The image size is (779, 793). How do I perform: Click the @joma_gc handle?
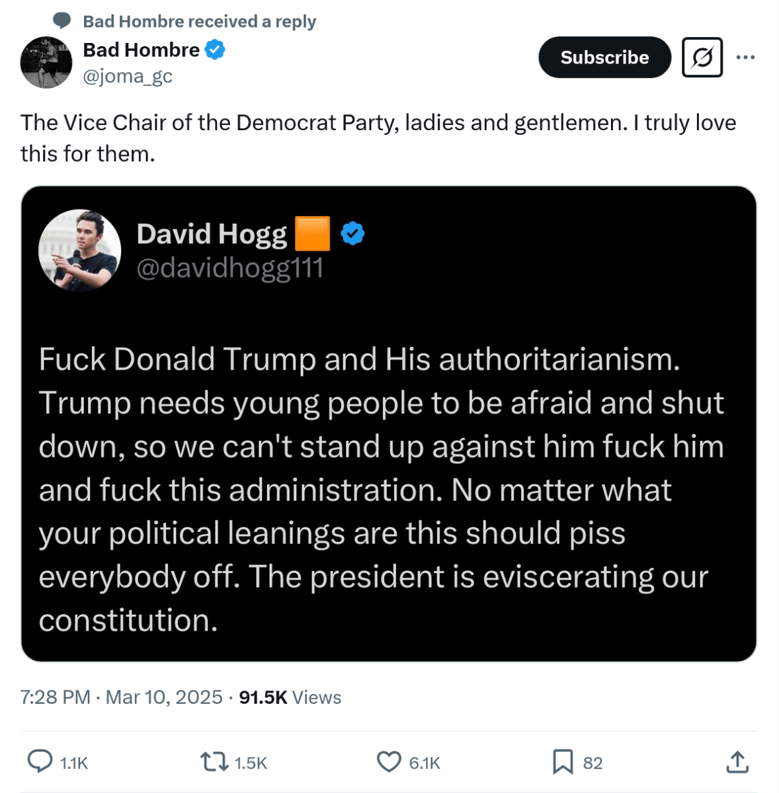(x=128, y=76)
